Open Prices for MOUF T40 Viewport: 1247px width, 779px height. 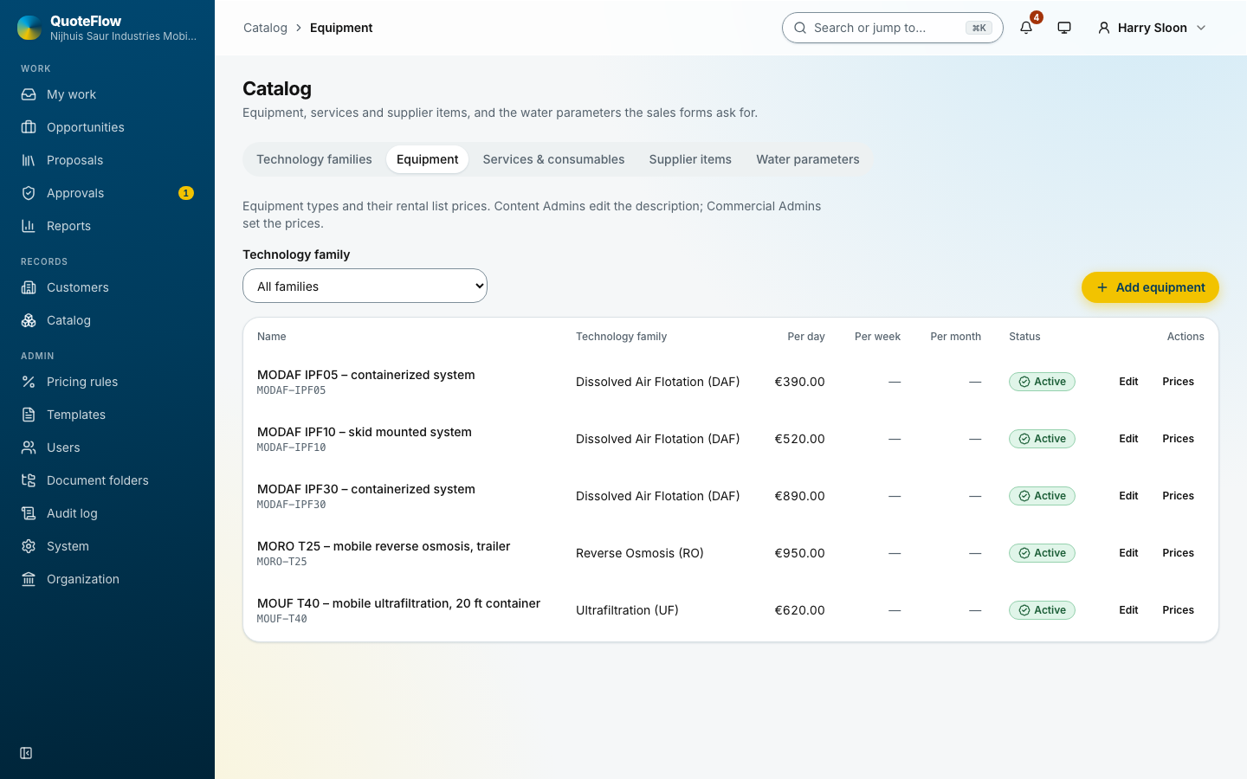1178,610
